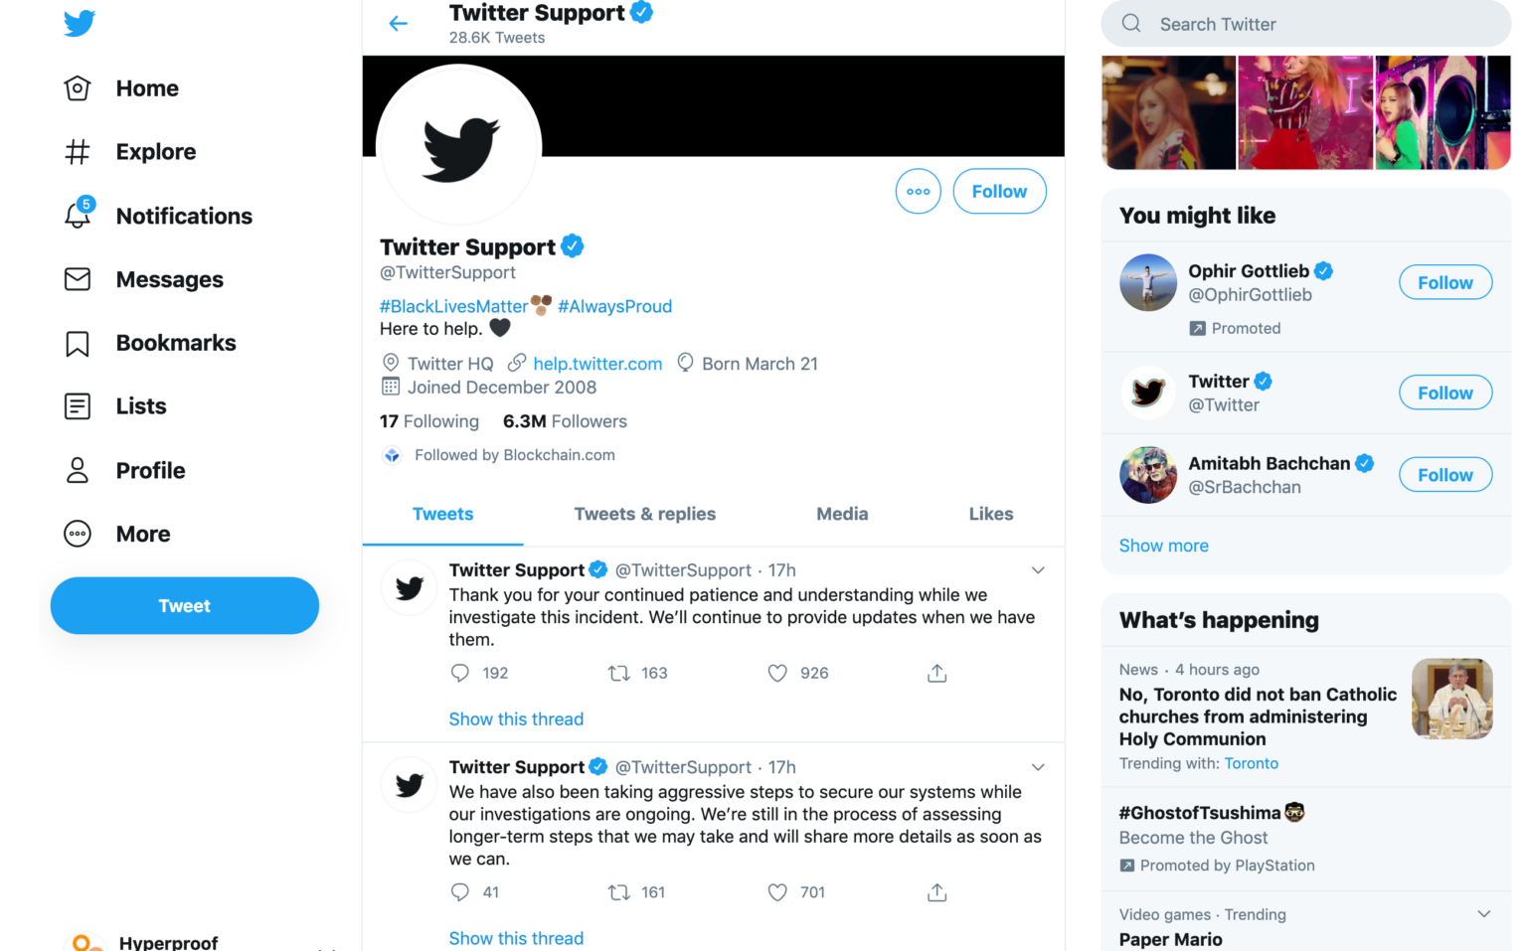Click the Twitter bird logo

point(79,24)
